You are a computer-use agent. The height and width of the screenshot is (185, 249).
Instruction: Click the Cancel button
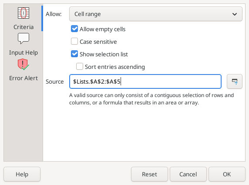point(188,174)
